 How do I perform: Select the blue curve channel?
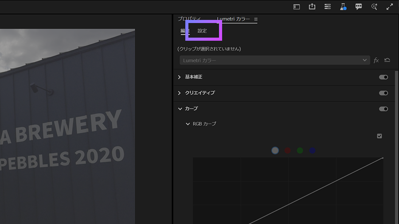313,151
